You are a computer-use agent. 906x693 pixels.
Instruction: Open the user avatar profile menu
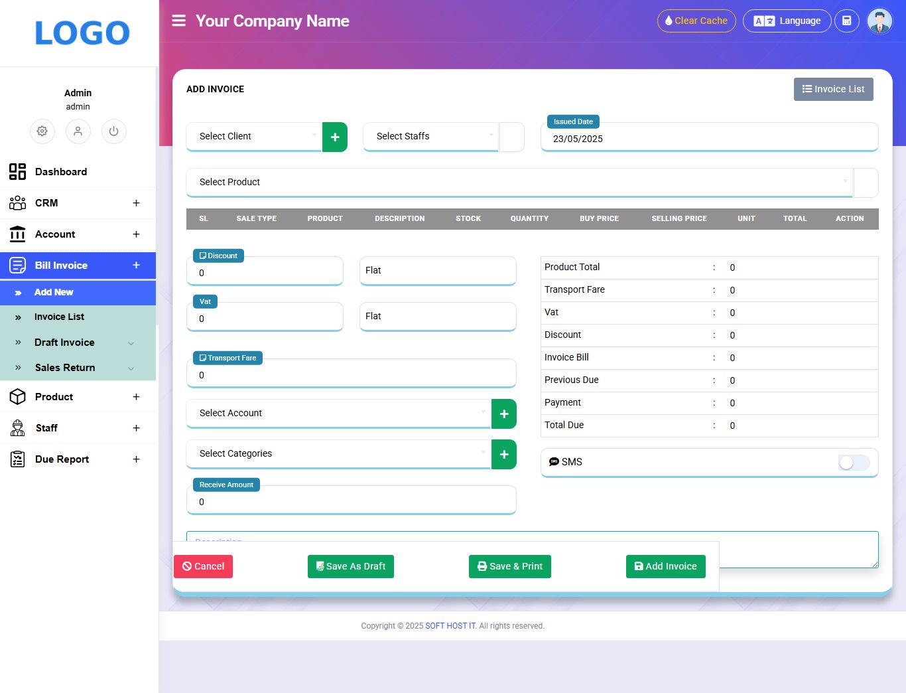[879, 21]
